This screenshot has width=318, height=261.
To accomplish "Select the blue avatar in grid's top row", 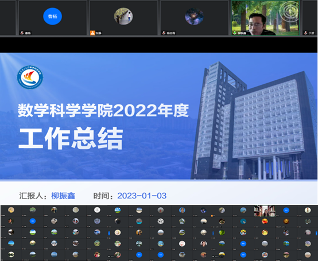I will coord(286,210).
